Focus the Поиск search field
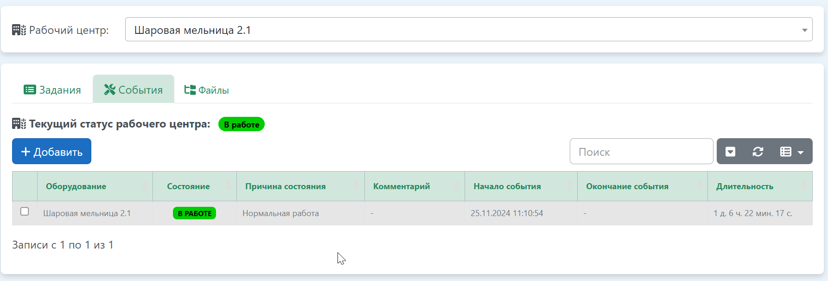Viewport: 828px width, 281px height. pyautogui.click(x=641, y=152)
